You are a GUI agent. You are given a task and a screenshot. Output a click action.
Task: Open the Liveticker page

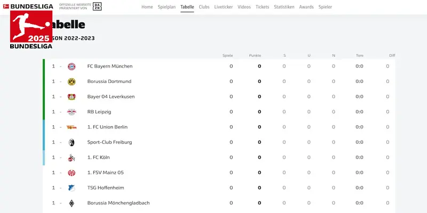coord(223,7)
